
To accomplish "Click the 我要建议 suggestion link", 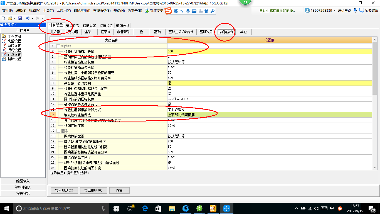I will point(369,10).
